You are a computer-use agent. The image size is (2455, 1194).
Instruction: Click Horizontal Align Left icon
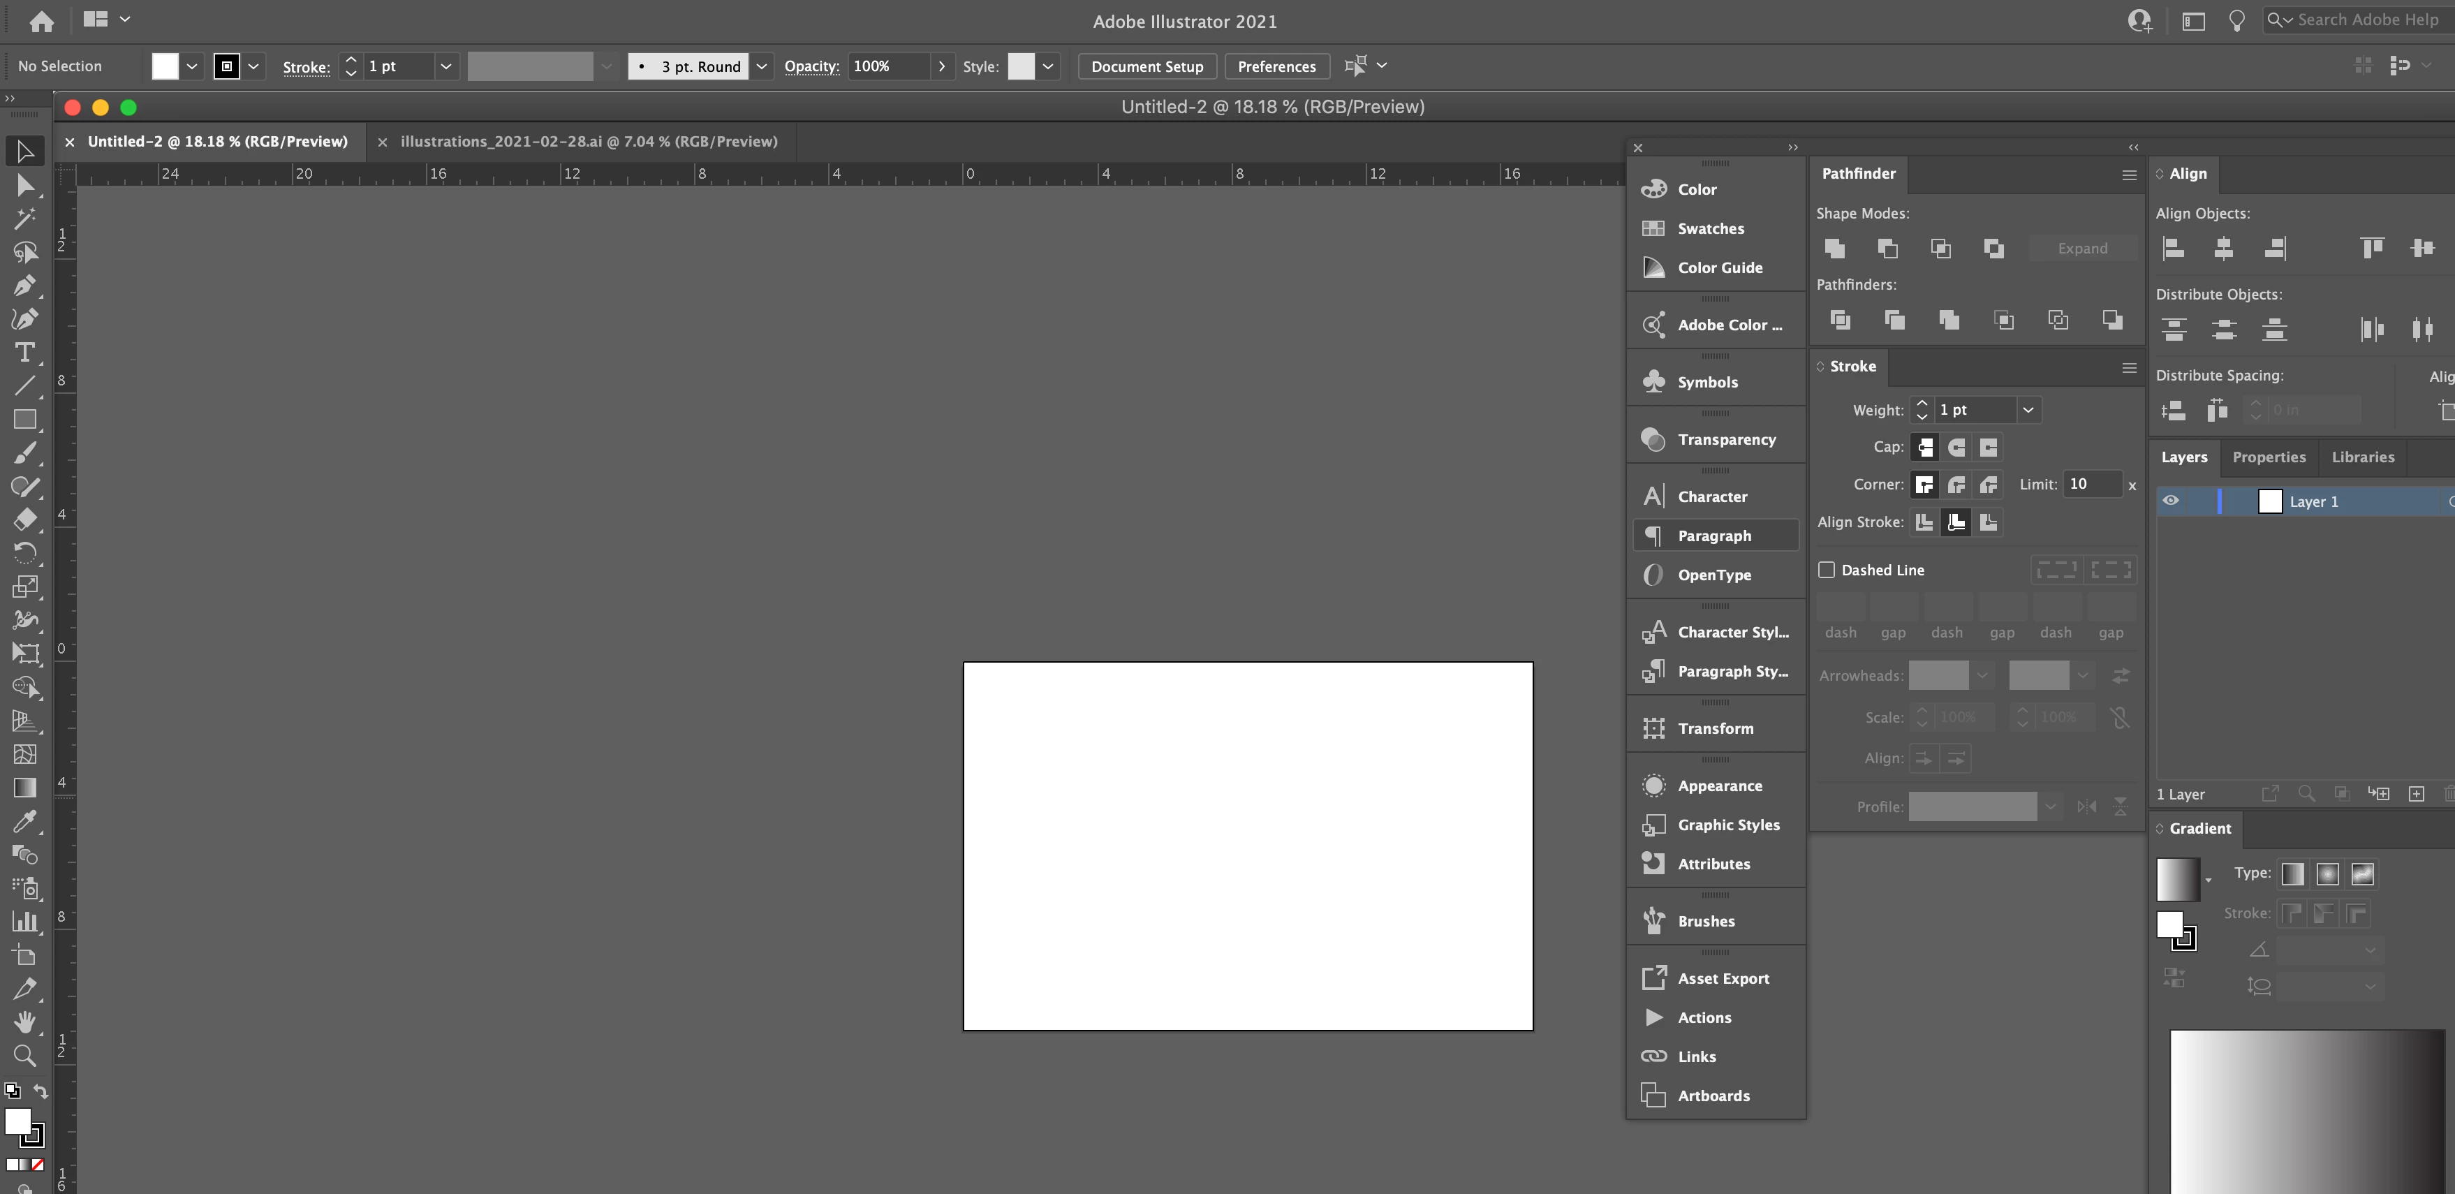(2174, 249)
